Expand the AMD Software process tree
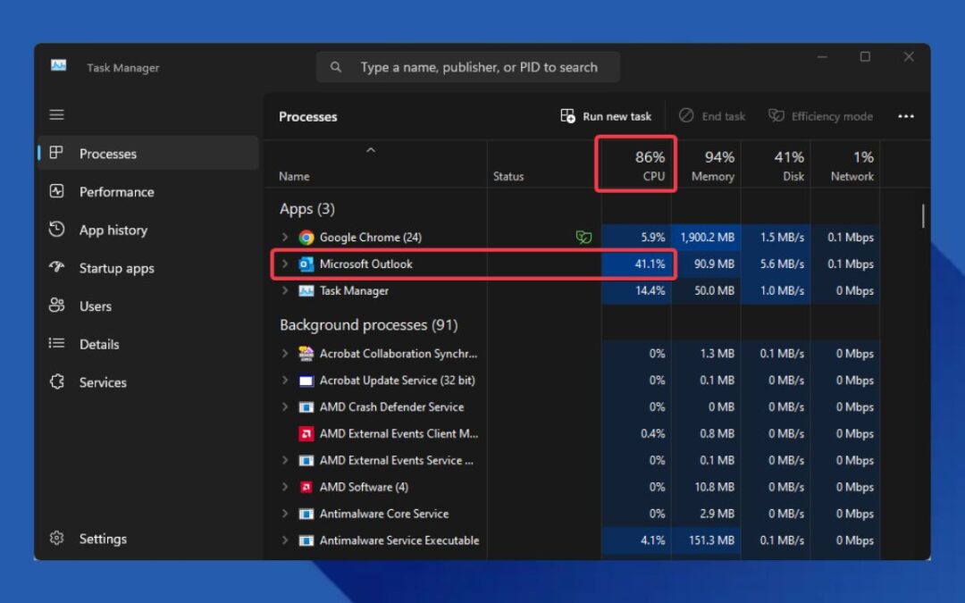 coord(284,487)
